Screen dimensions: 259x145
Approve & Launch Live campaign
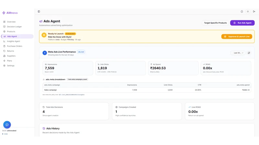pyautogui.click(x=237, y=36)
